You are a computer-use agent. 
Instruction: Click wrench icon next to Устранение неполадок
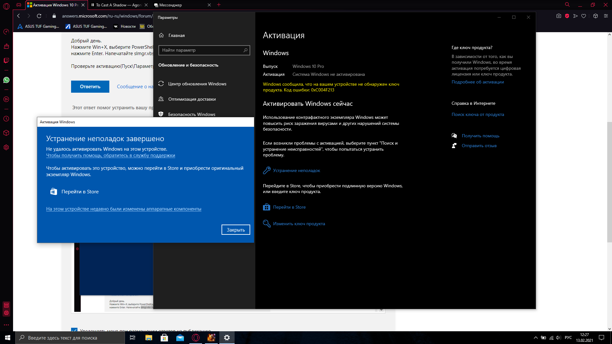coord(267,170)
